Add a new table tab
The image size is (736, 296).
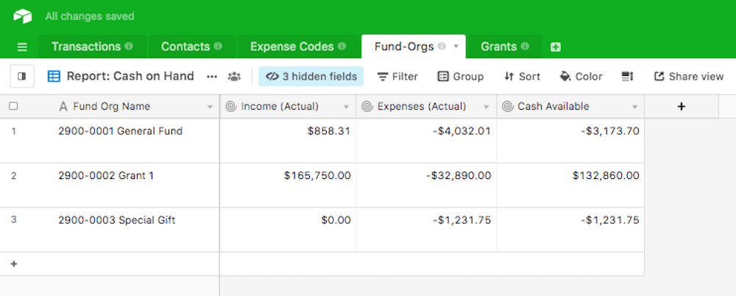[556, 47]
